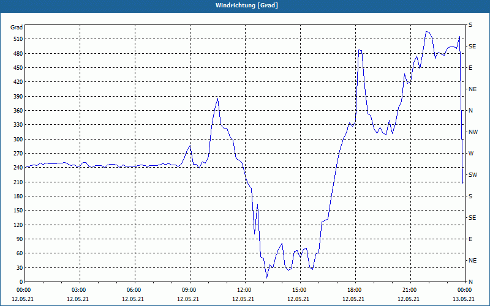Click the y-axis value 510
Viewport: 490px width, 306px height.
tap(18, 39)
